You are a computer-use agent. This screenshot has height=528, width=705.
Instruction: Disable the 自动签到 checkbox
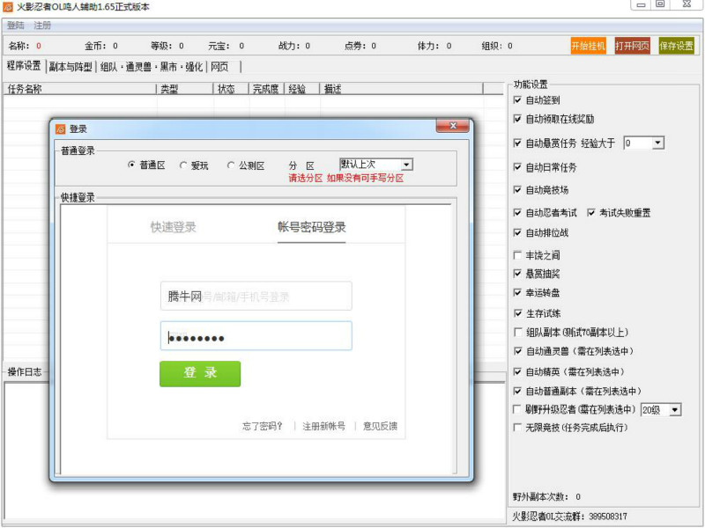click(516, 99)
